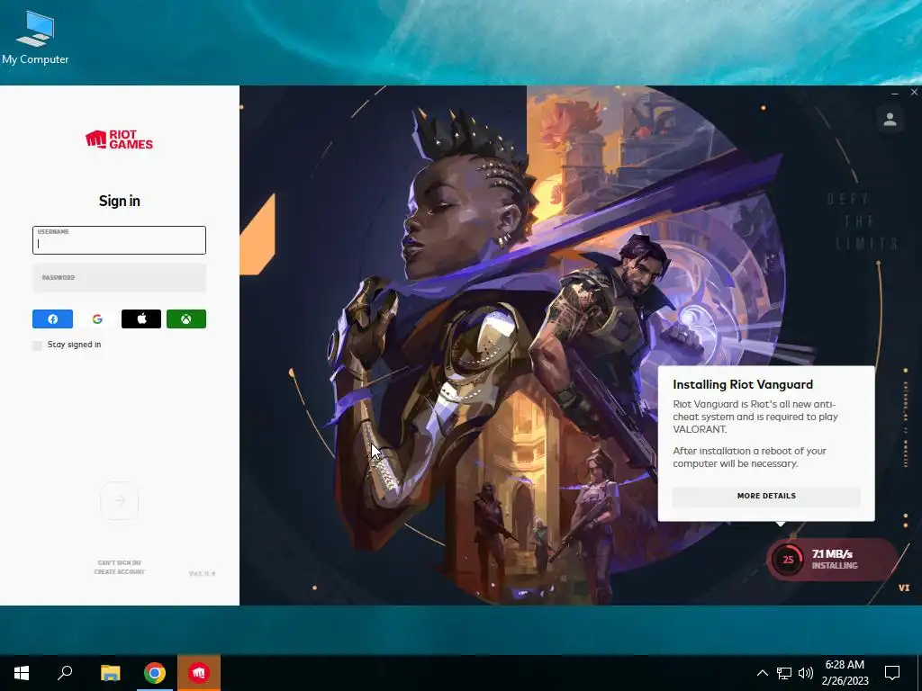Close the Riot client window

coord(914,93)
